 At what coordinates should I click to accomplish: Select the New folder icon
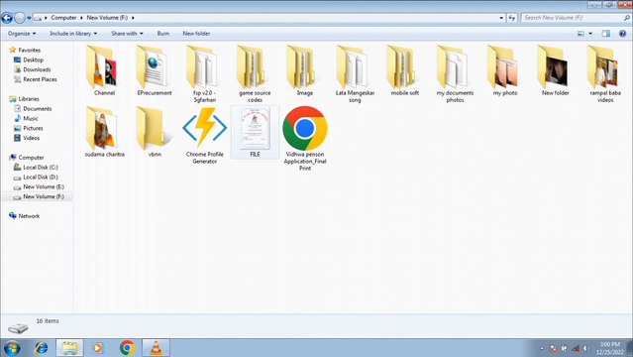[555, 70]
